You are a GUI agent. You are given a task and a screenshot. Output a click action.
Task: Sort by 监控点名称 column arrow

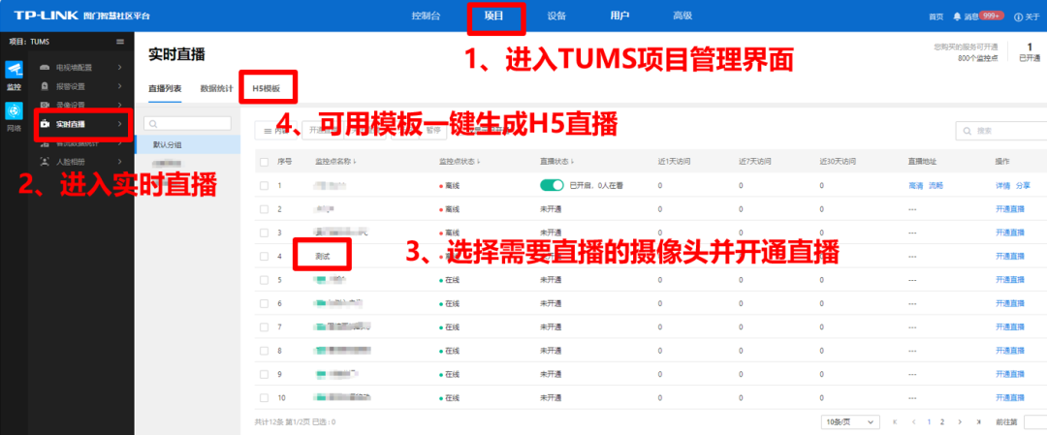point(355,162)
